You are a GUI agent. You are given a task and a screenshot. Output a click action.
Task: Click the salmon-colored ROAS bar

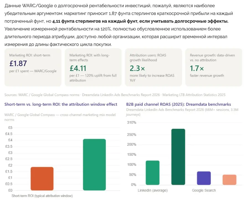coord(229,180)
